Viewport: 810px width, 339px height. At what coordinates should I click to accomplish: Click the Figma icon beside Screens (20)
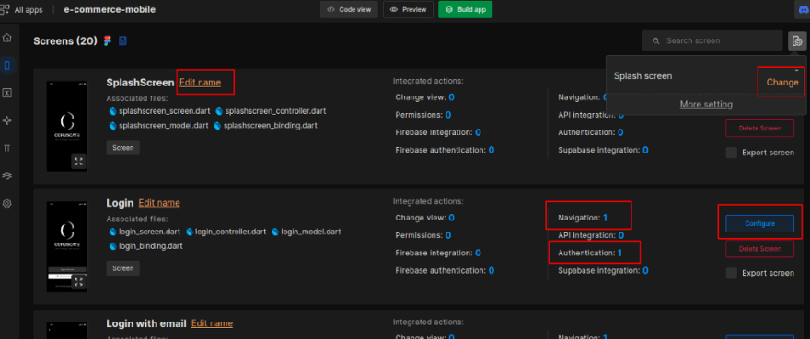108,40
